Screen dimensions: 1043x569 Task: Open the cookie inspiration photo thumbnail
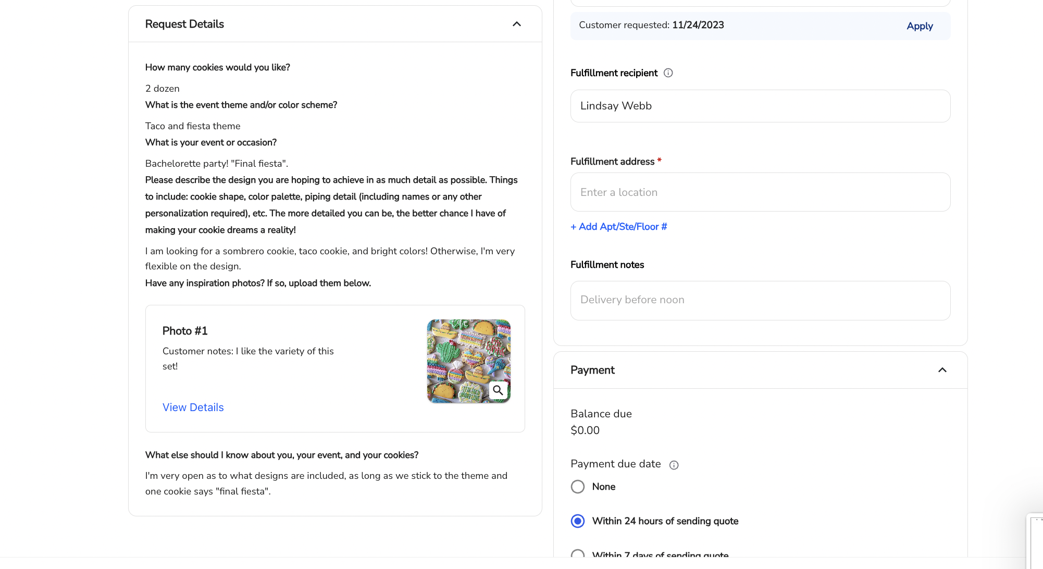[468, 361]
